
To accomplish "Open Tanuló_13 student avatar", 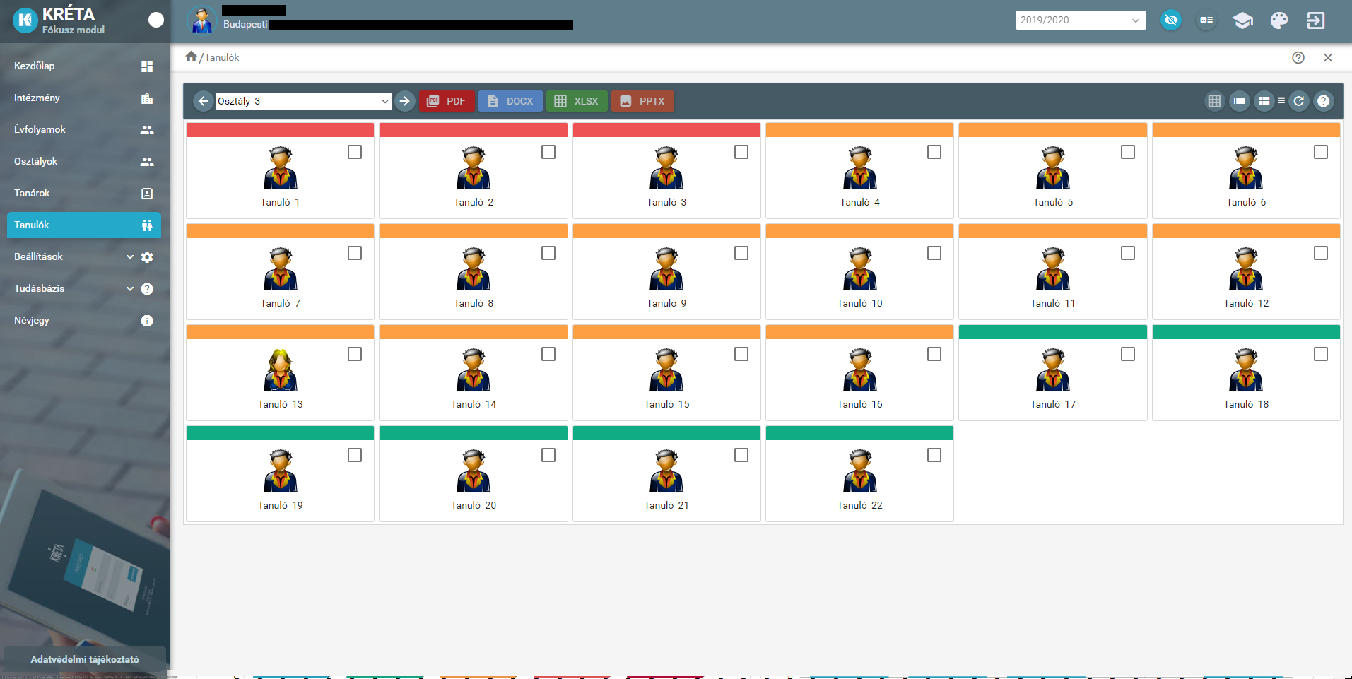I will 281,370.
